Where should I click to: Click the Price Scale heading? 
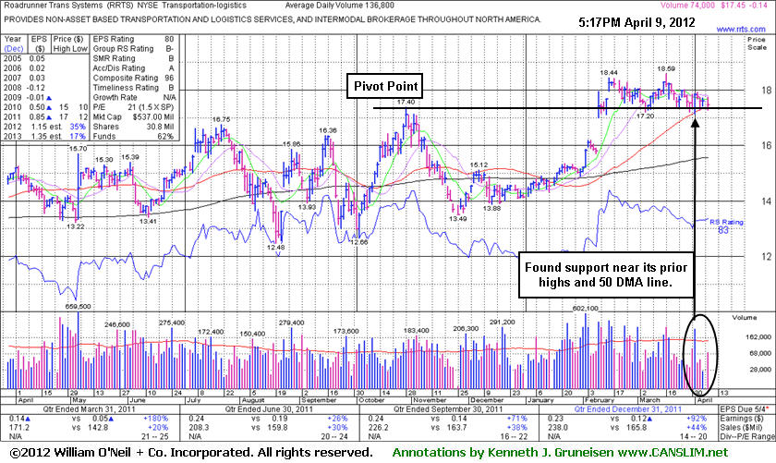[757, 43]
